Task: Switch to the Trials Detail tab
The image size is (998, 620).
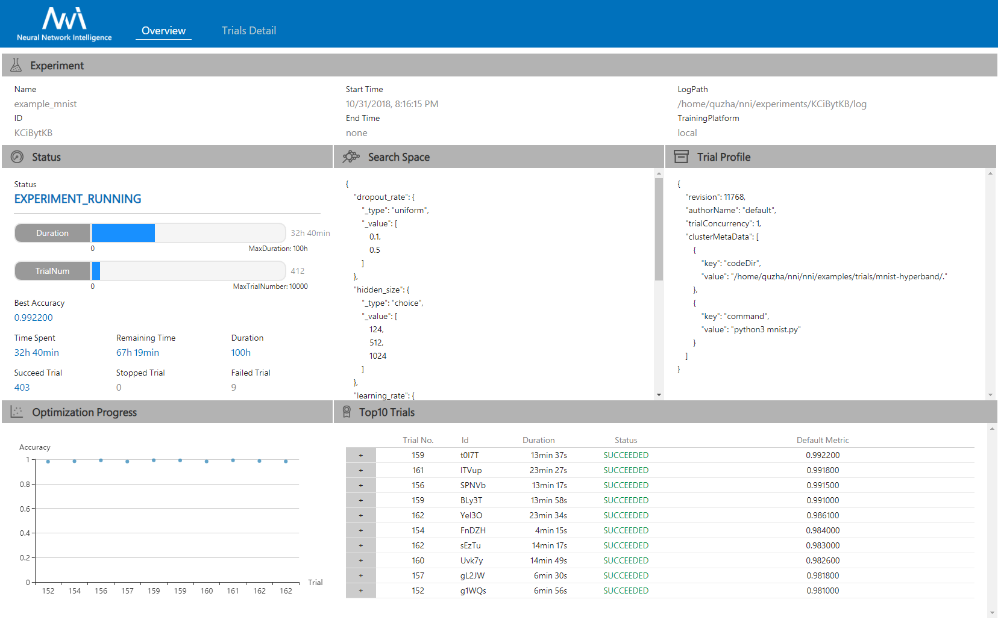Action: click(248, 30)
